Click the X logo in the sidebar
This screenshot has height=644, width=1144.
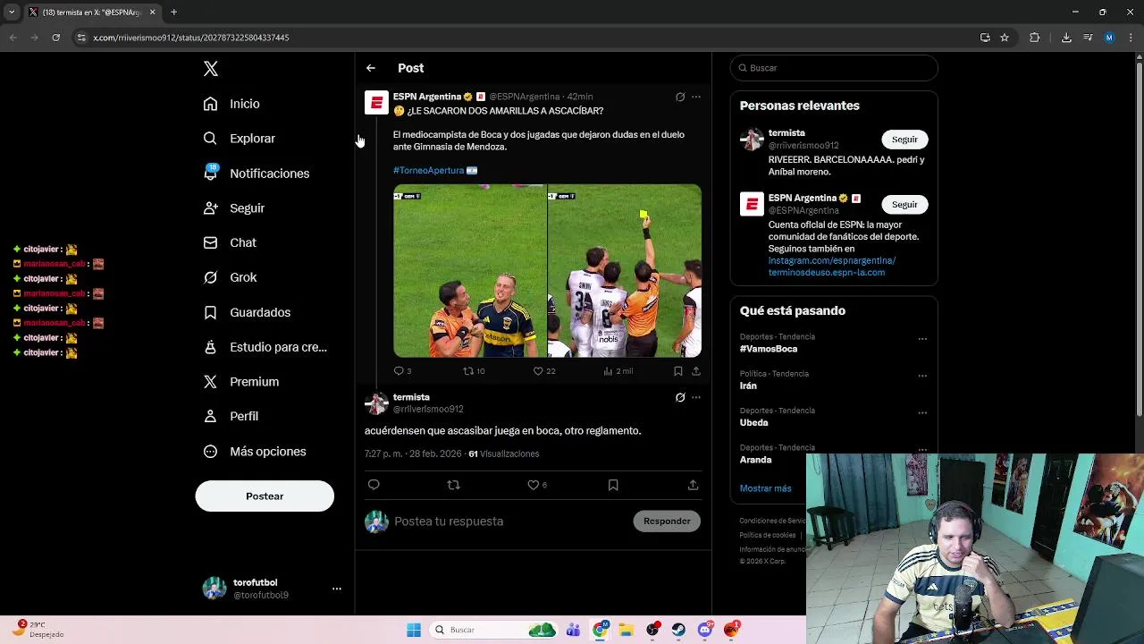pos(211,69)
